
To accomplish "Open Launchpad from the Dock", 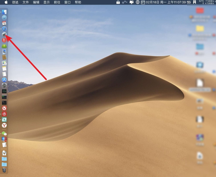I will click(x=4, y=34).
